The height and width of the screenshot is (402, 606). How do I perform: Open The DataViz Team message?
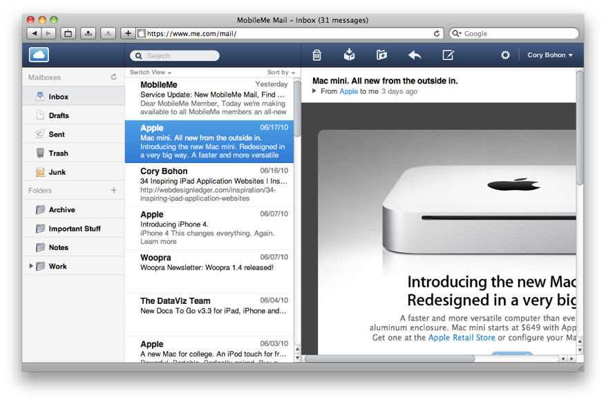coord(209,314)
